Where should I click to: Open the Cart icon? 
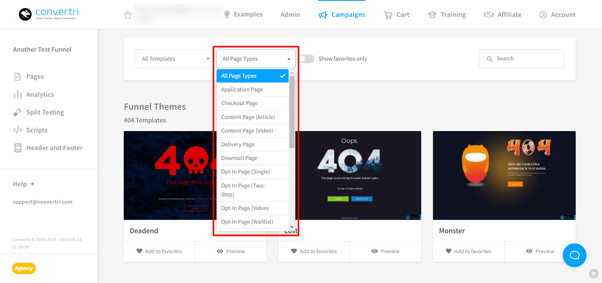click(388, 15)
